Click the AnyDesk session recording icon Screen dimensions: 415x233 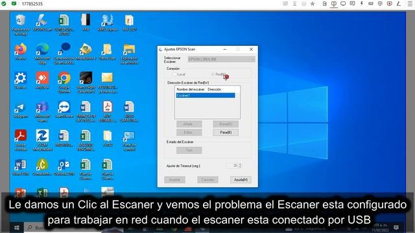coord(389,4)
